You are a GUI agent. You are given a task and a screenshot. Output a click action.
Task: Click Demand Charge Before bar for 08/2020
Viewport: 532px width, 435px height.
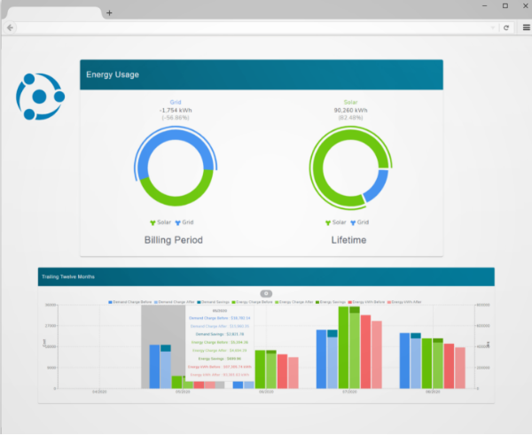tap(405, 361)
